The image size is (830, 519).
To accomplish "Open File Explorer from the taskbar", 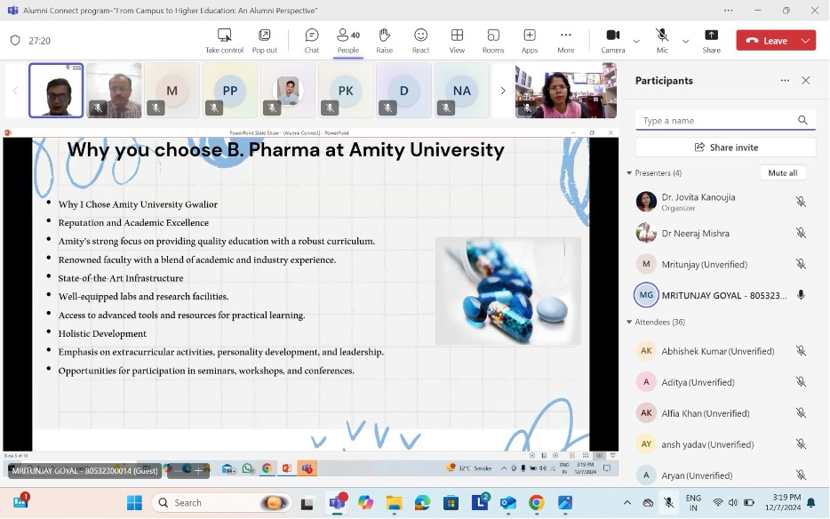I will coord(394,503).
